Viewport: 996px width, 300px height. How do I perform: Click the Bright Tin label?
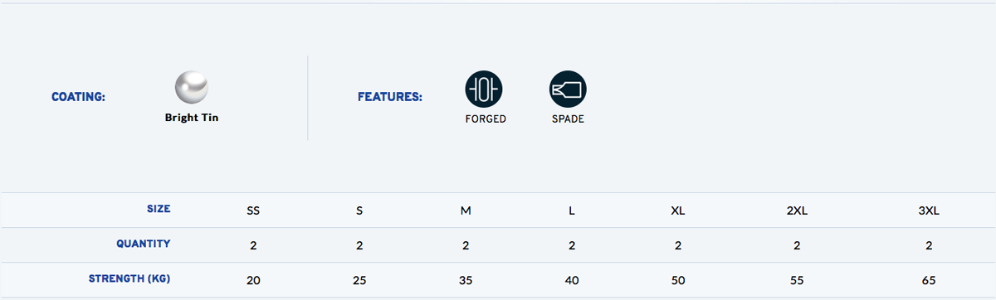[192, 118]
